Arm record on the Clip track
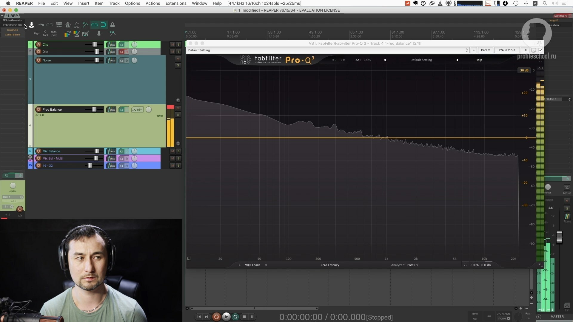Image resolution: width=573 pixels, height=322 pixels. tap(38, 44)
